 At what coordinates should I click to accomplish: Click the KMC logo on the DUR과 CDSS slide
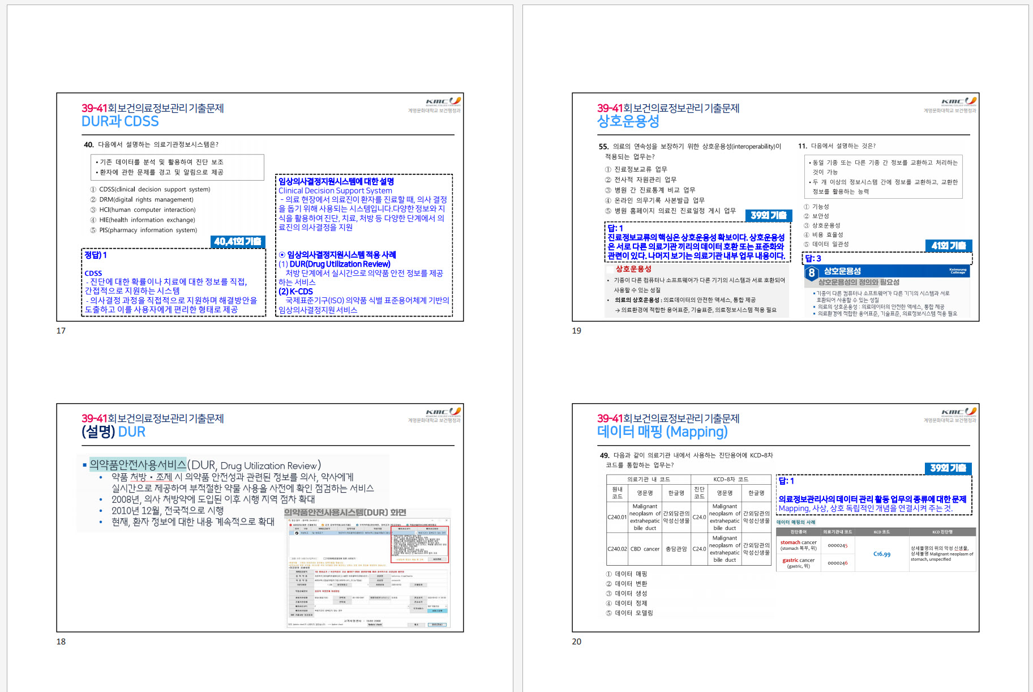[443, 101]
